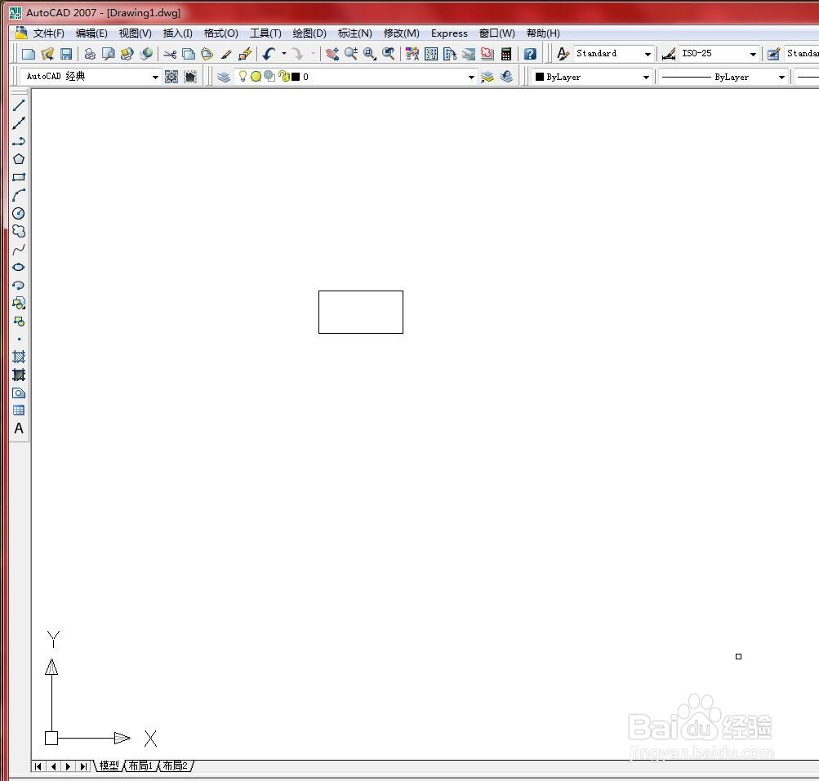Expand the Standard text style dropdown
The height and width of the screenshot is (781, 819).
(648, 54)
